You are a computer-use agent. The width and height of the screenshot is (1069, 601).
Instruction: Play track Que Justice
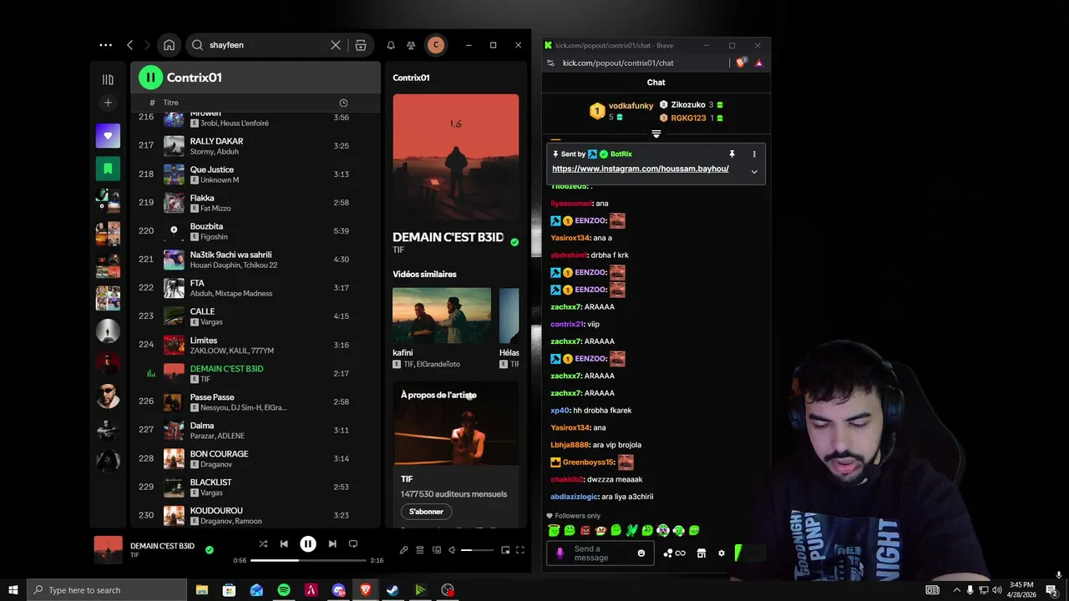click(x=255, y=174)
